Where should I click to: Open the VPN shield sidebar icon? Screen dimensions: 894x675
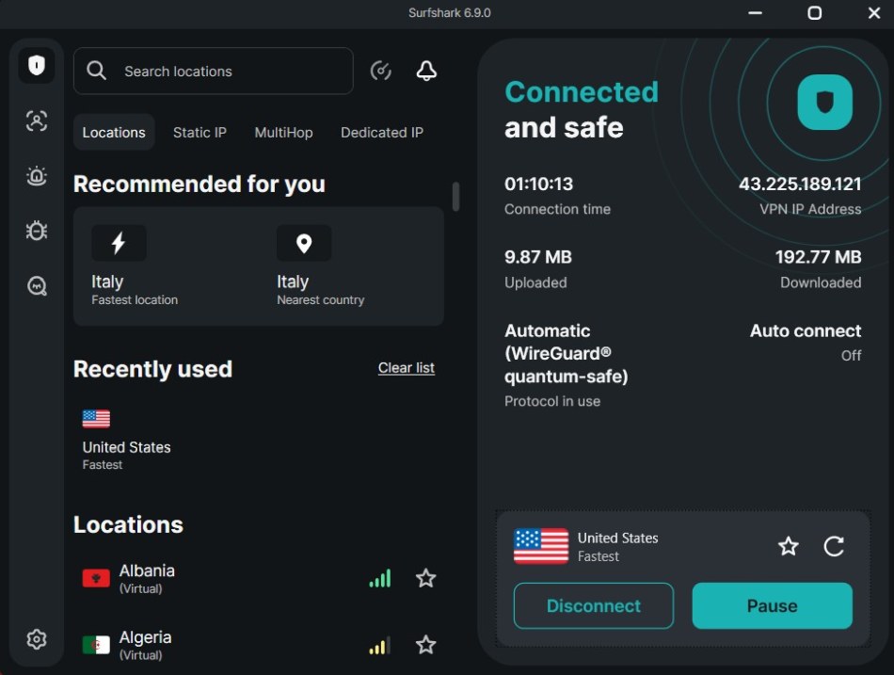pos(37,65)
